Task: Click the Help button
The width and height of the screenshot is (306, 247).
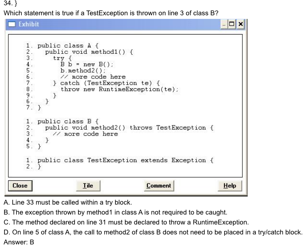Action: (230, 186)
